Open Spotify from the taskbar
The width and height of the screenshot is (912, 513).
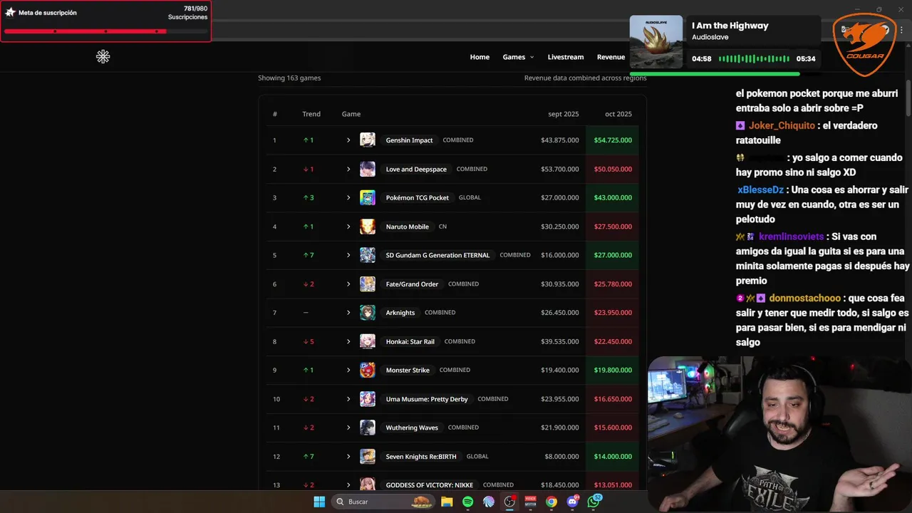(x=467, y=502)
